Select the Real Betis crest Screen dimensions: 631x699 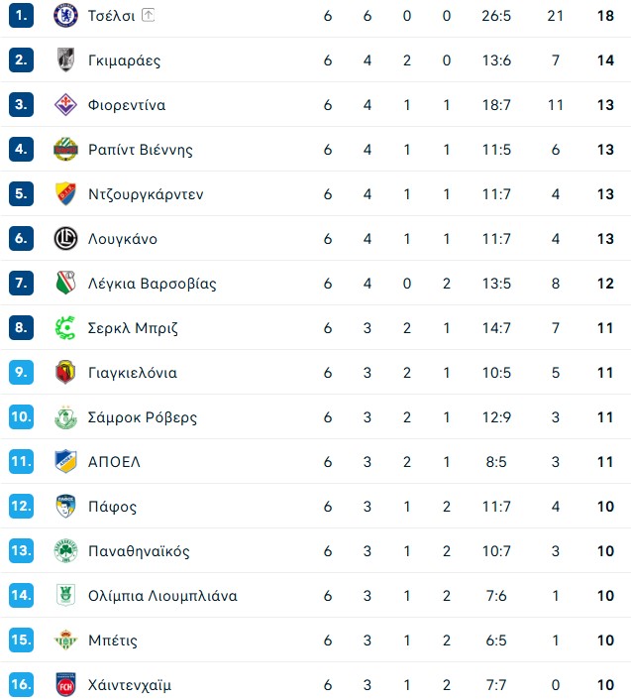65,641
